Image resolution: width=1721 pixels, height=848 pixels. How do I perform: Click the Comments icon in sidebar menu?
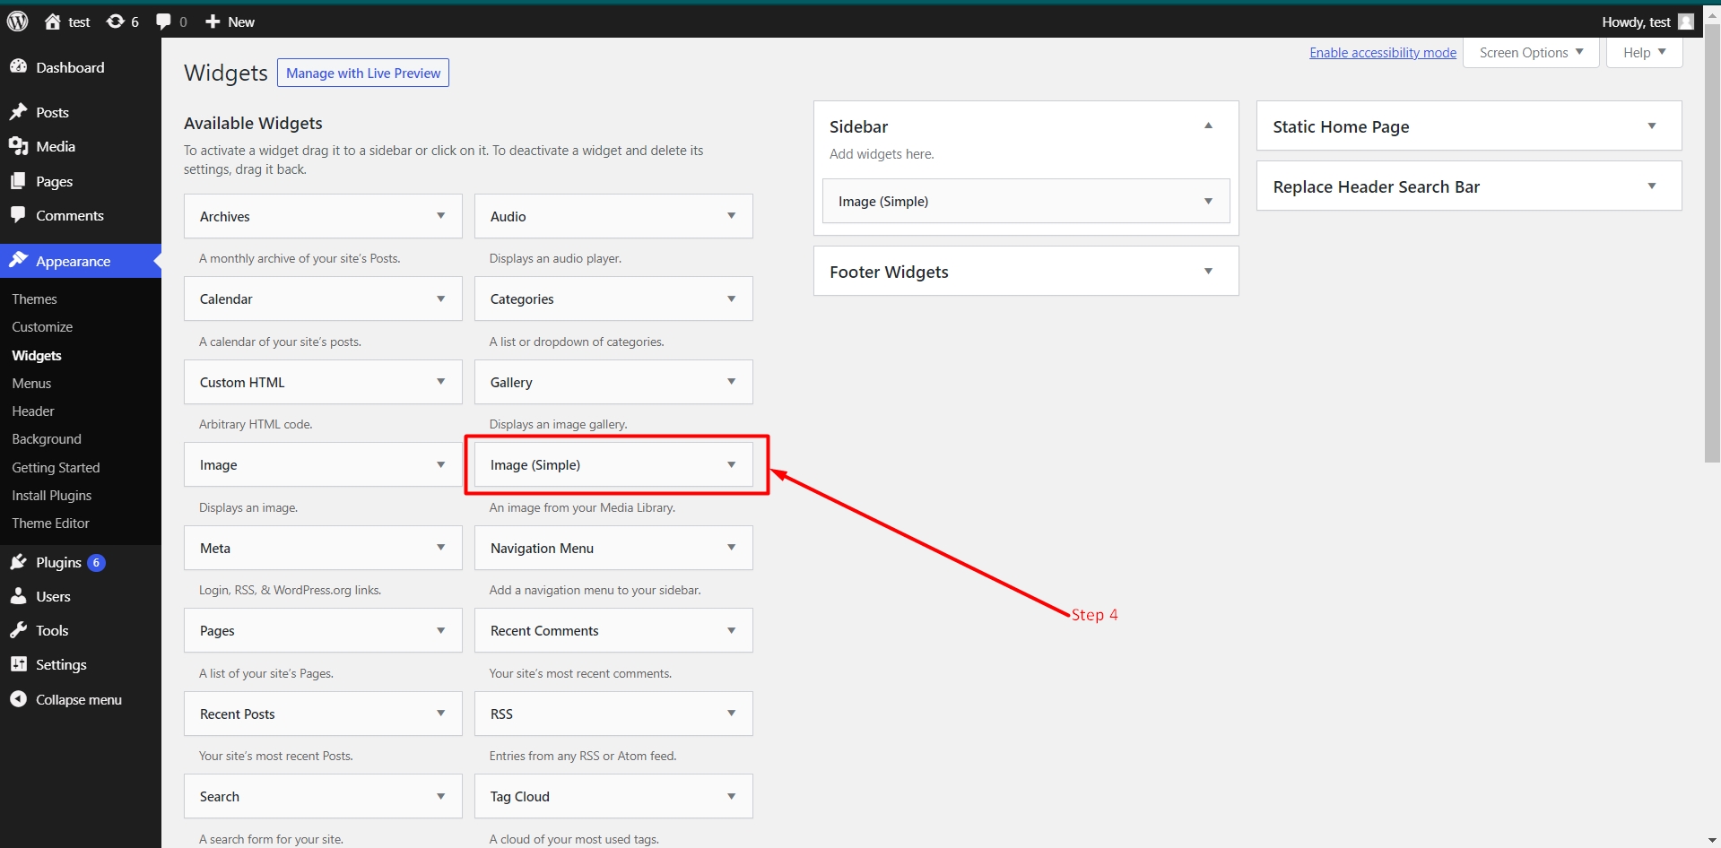[x=18, y=215]
